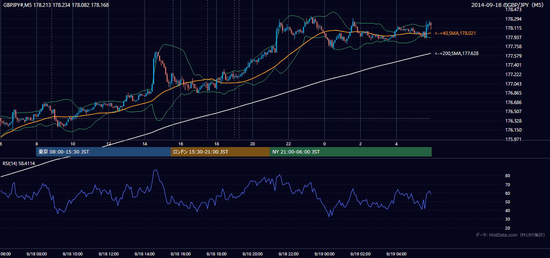Screen dimensions: 550x258
Task: Click price axis value 178.294
Action: 513,19
